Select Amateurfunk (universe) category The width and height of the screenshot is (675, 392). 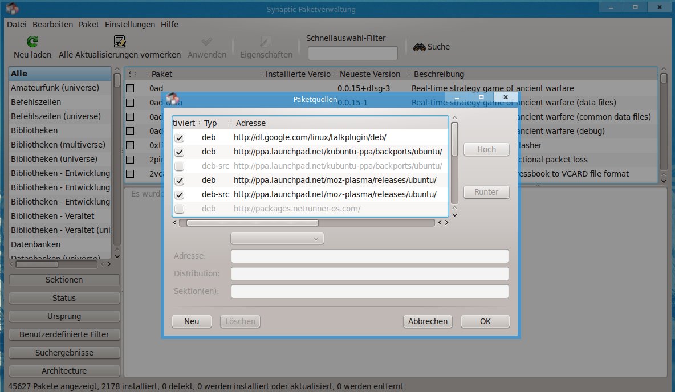tap(60, 88)
